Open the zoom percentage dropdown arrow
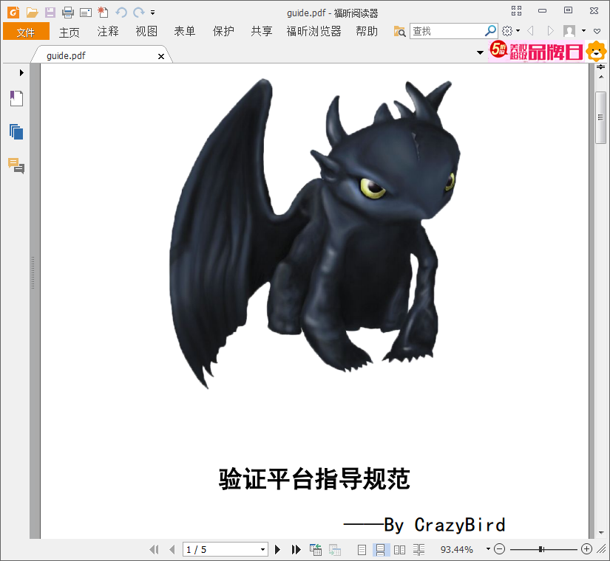The height and width of the screenshot is (561, 610). tap(488, 549)
